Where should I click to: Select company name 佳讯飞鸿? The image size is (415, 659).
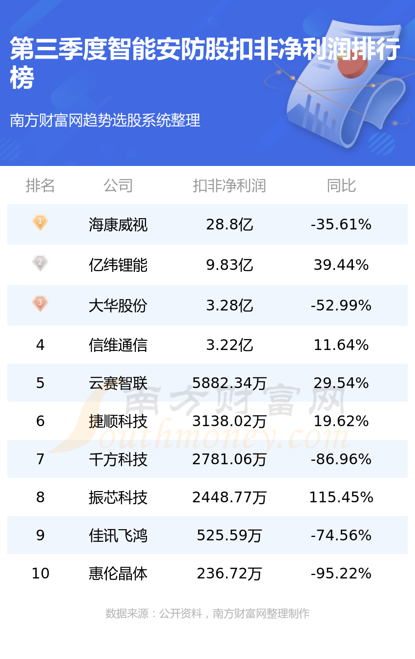click(x=118, y=535)
